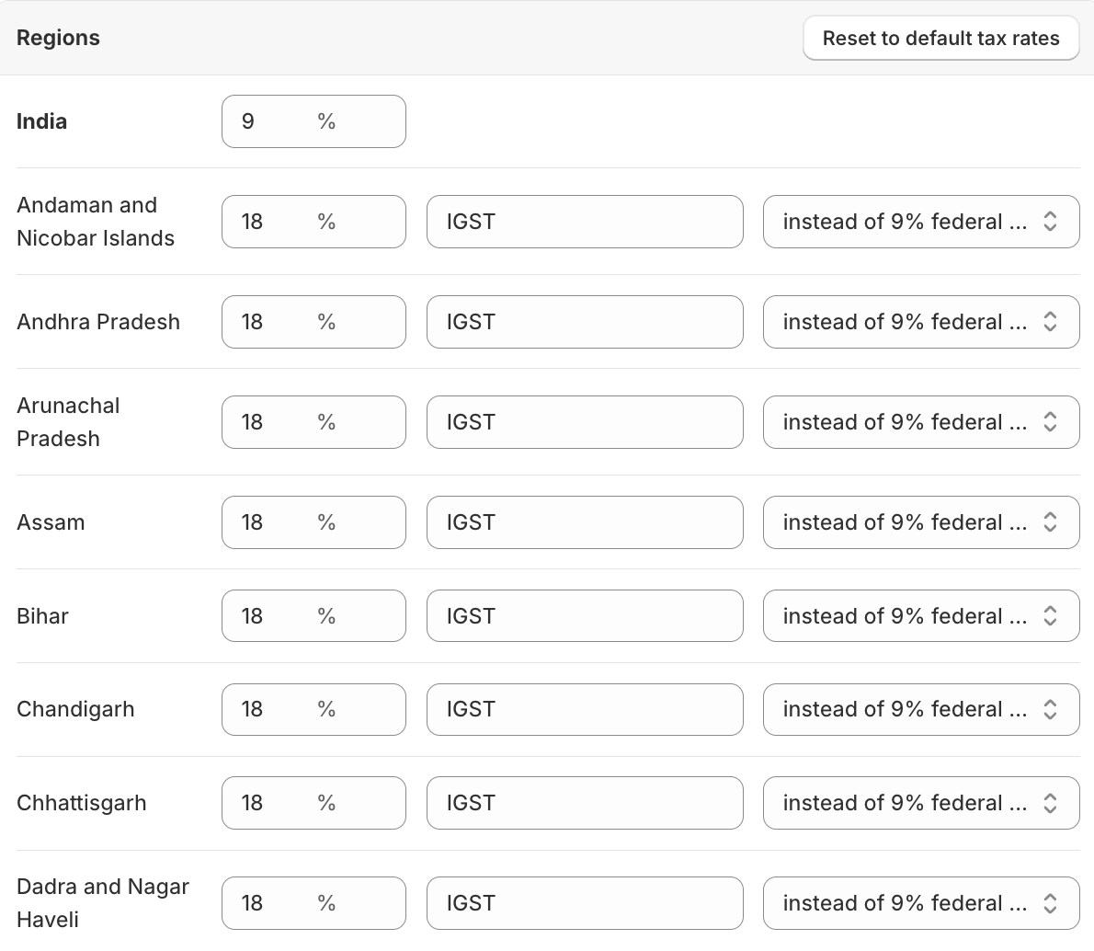Edit Assam tax rate field
The width and height of the screenshot is (1094, 951).
pos(313,522)
